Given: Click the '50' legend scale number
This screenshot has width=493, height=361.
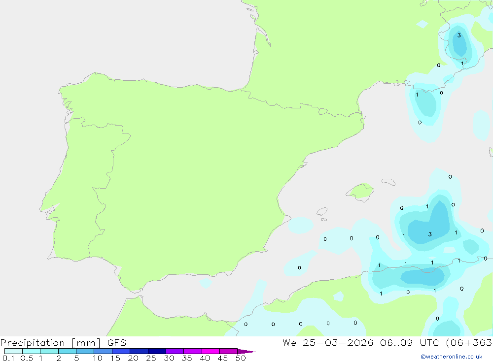Looking at the screenshot, I should [x=241, y=358].
